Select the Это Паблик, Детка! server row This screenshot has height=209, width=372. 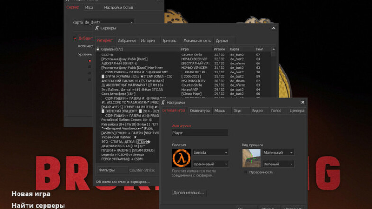[183, 90]
